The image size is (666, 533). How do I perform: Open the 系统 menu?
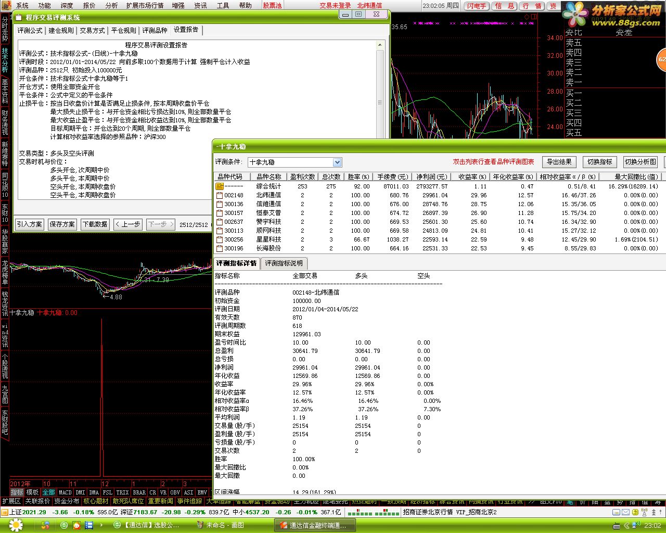[x=22, y=5]
